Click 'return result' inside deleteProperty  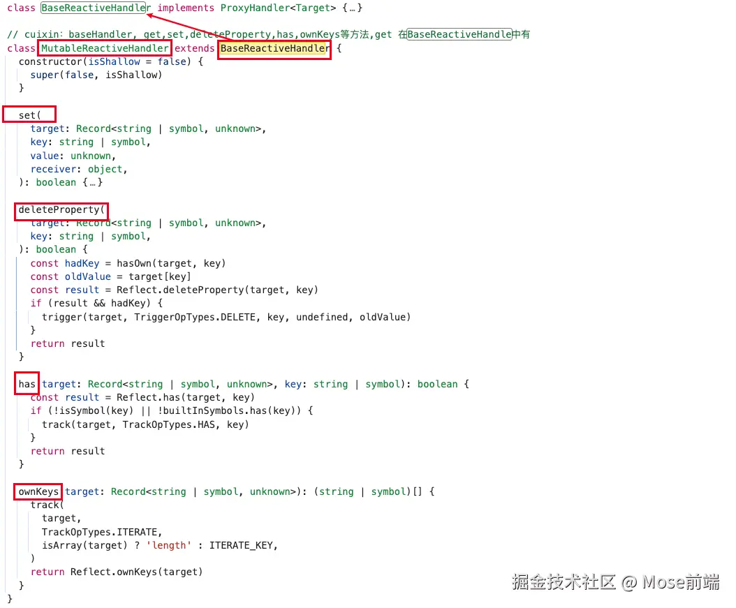[x=68, y=344]
